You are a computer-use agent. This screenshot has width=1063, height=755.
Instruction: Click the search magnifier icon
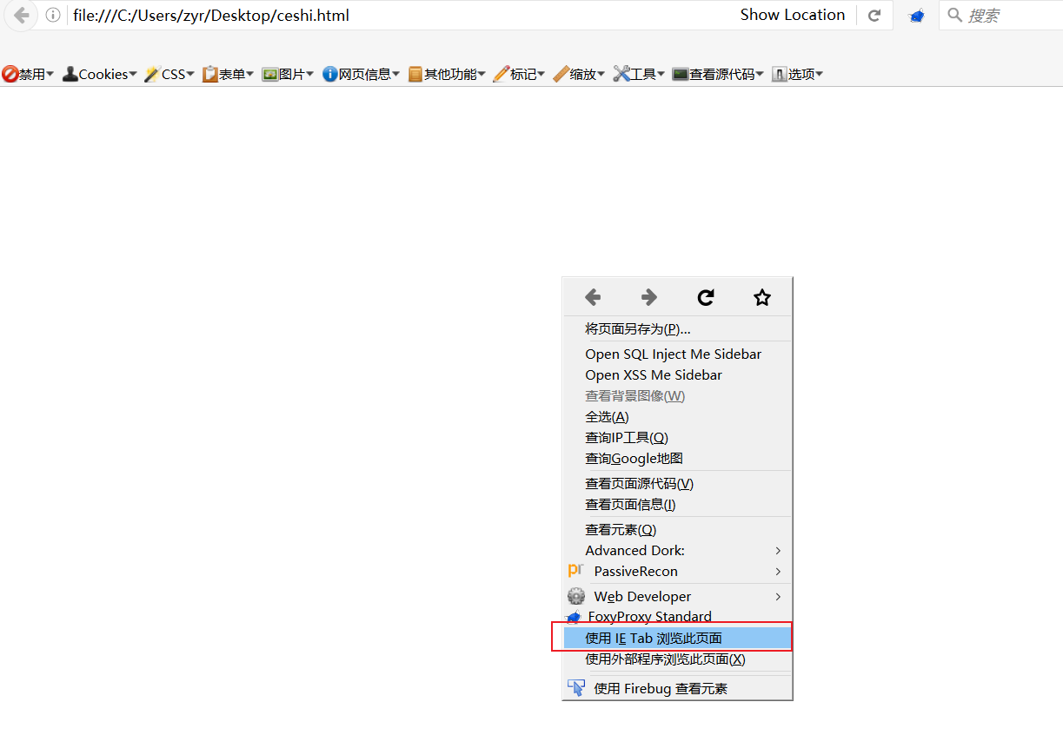tap(954, 16)
